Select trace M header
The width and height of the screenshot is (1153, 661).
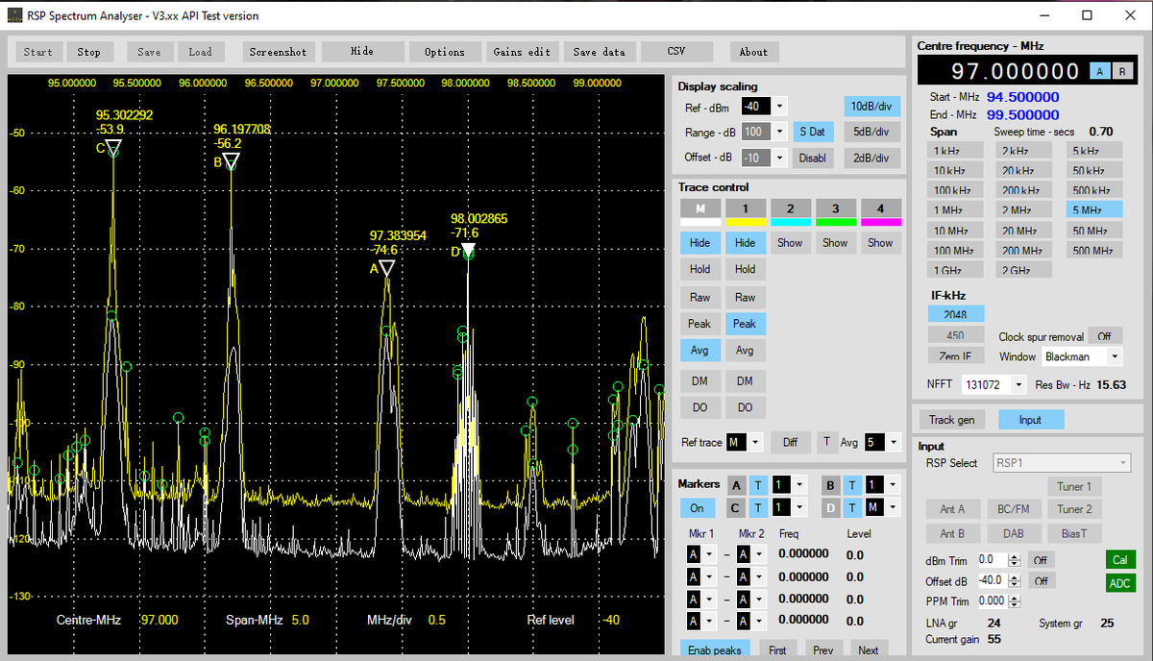(699, 208)
